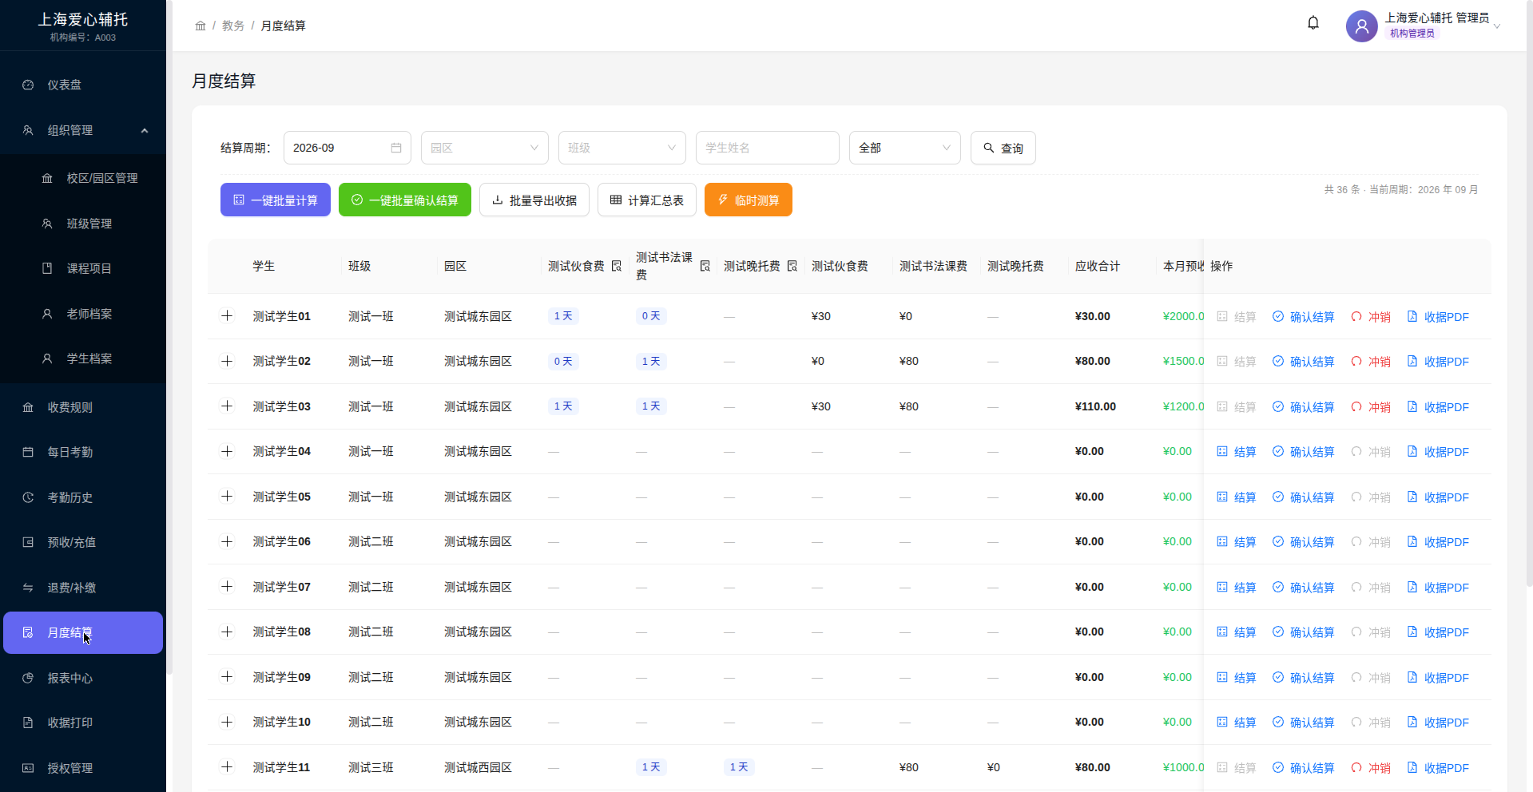This screenshot has width=1533, height=792.
Task: Click 结算 for 测试学生04
Action: click(1237, 452)
